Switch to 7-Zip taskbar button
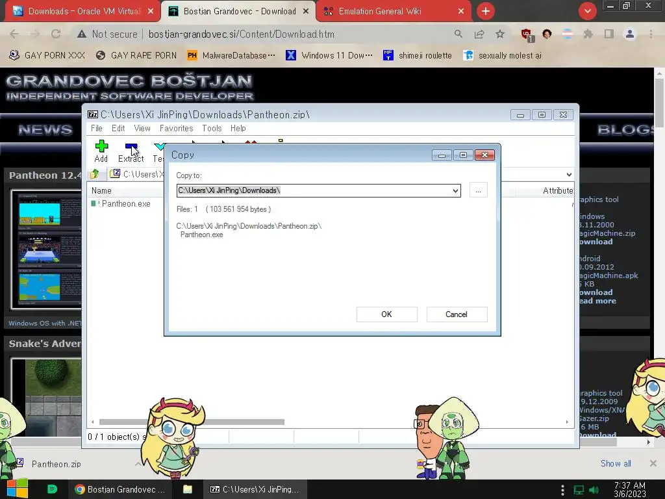Screen dimensions: 665x499 click(x=255, y=489)
